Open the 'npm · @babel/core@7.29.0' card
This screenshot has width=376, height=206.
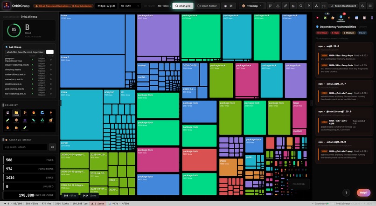[344, 121]
